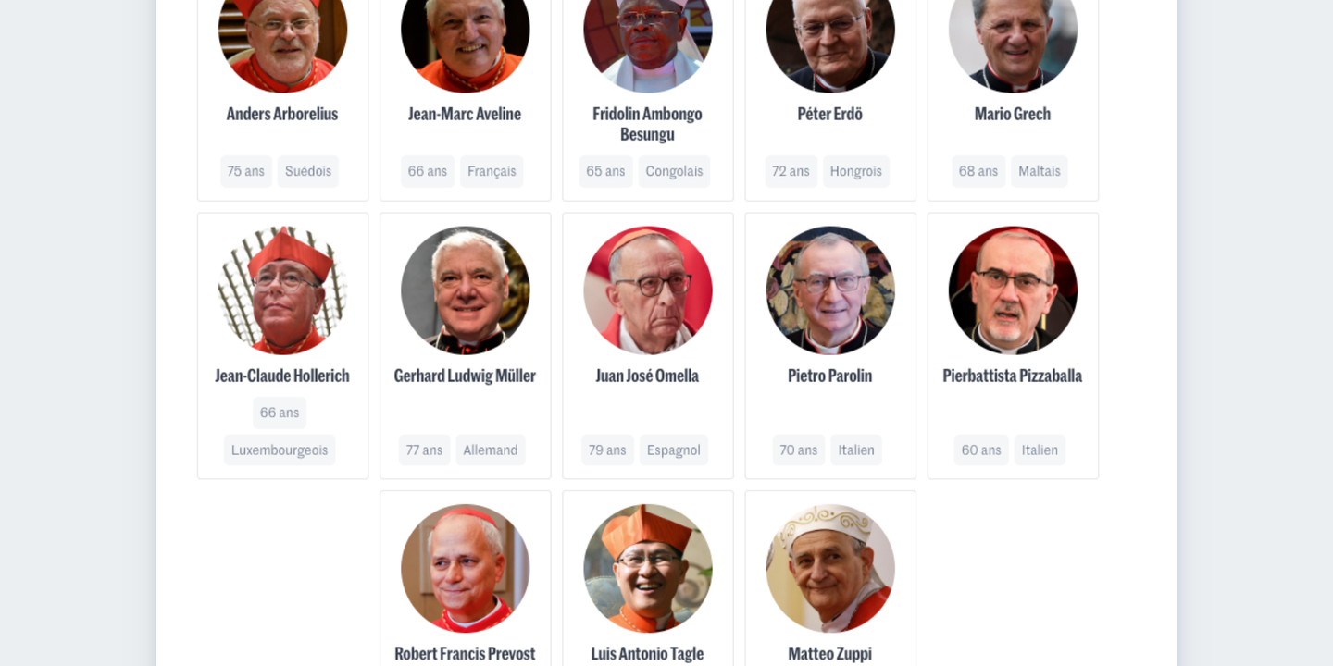
Task: Open Matteo Zuppi's portrait image
Action: (x=830, y=568)
